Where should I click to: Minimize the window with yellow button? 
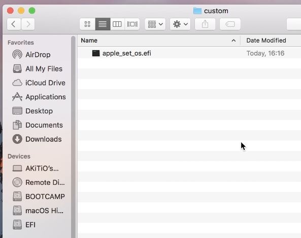tap(21, 11)
